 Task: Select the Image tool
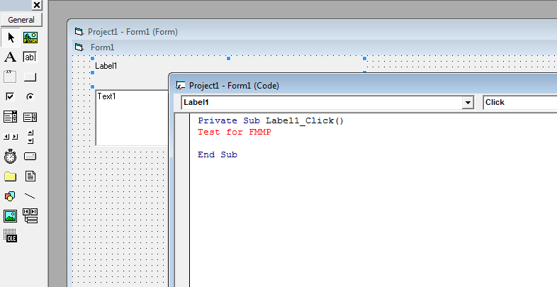tap(11, 216)
